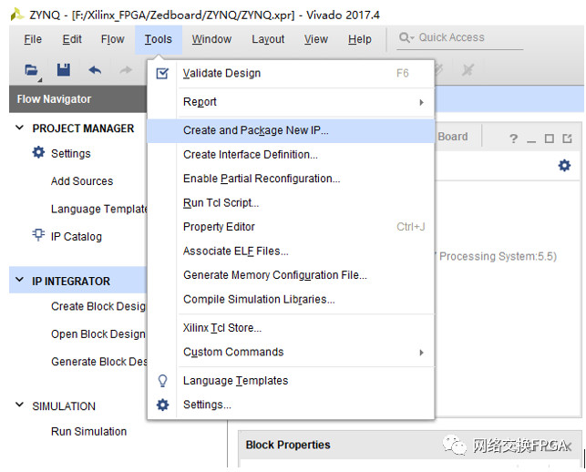Click the Open Project folder icon
This screenshot has width=586, height=472.
(31, 70)
